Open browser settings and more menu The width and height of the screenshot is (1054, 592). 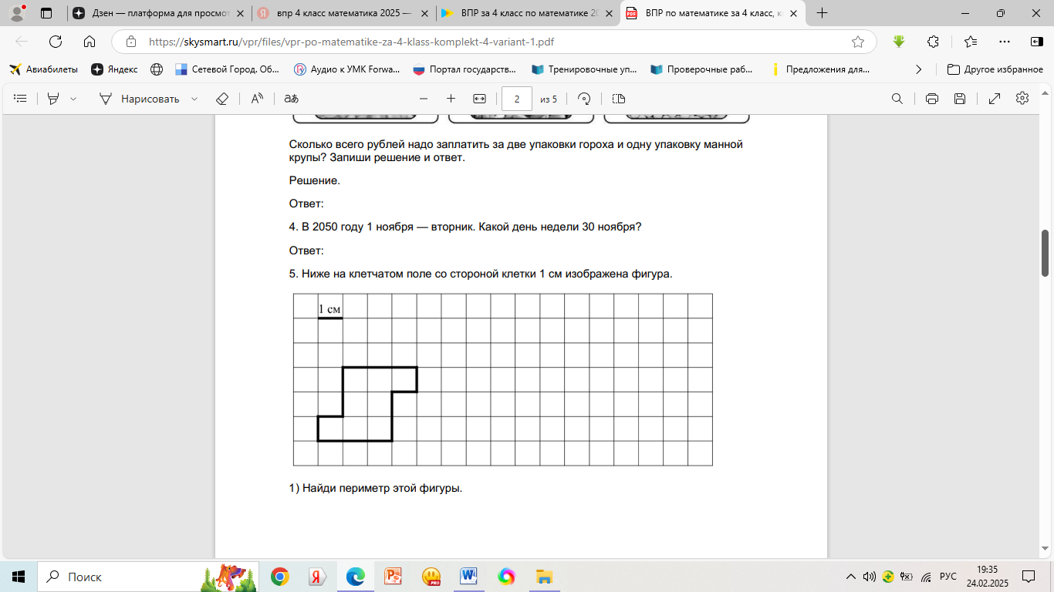point(1004,42)
